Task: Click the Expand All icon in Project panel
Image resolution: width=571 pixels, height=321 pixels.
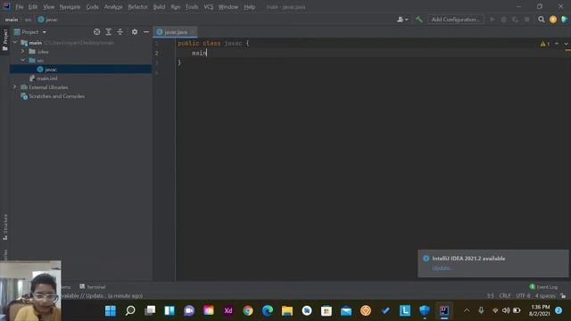Action: pyautogui.click(x=109, y=32)
